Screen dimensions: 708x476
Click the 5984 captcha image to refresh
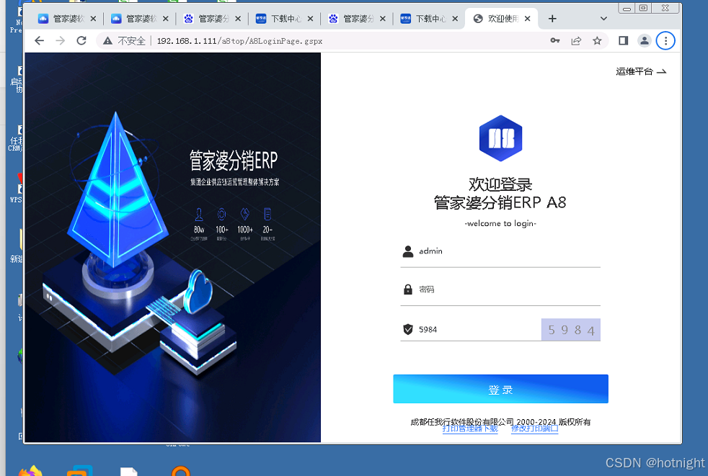coord(570,329)
